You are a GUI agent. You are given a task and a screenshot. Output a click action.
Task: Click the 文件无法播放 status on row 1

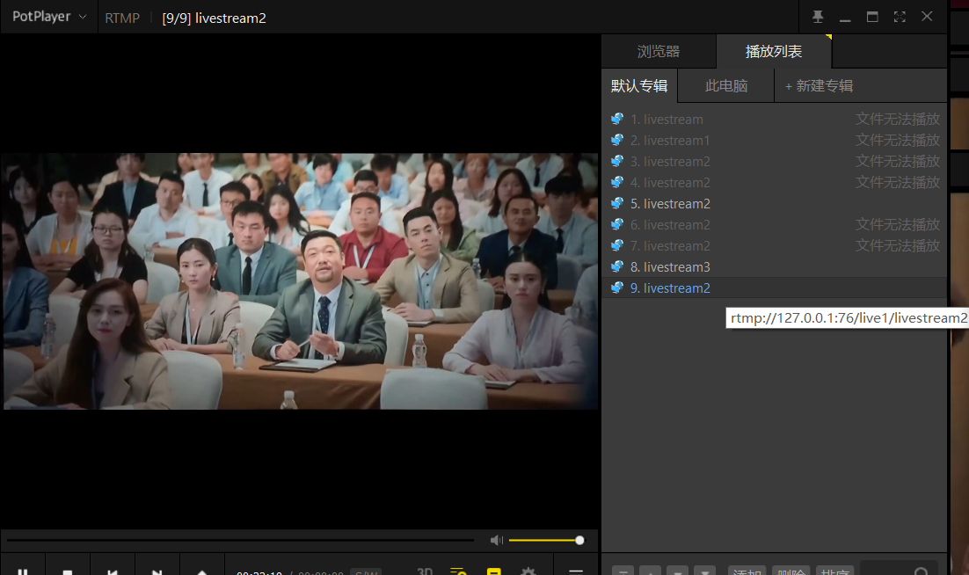pos(897,120)
